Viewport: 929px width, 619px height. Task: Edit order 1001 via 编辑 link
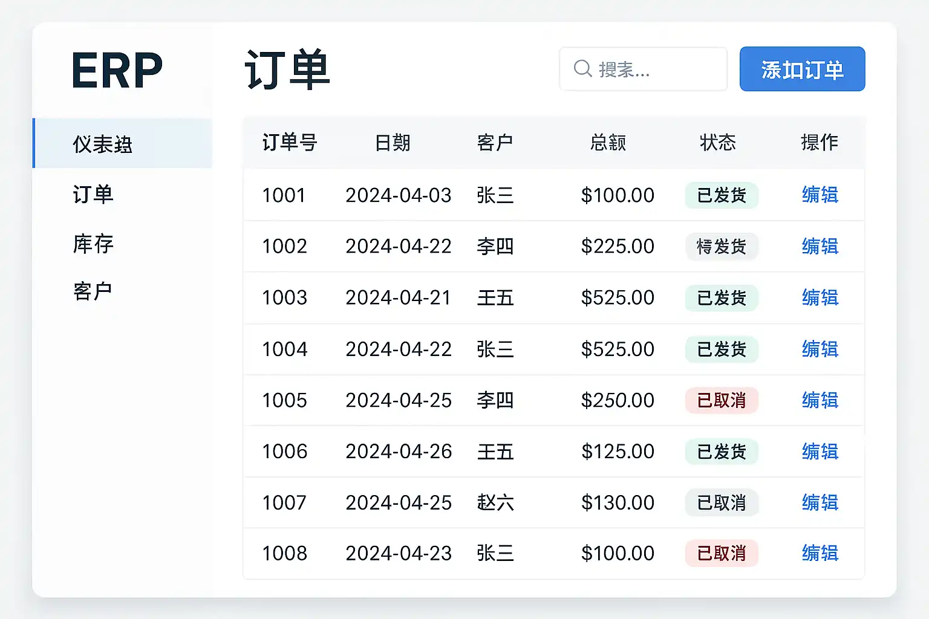[x=820, y=195]
